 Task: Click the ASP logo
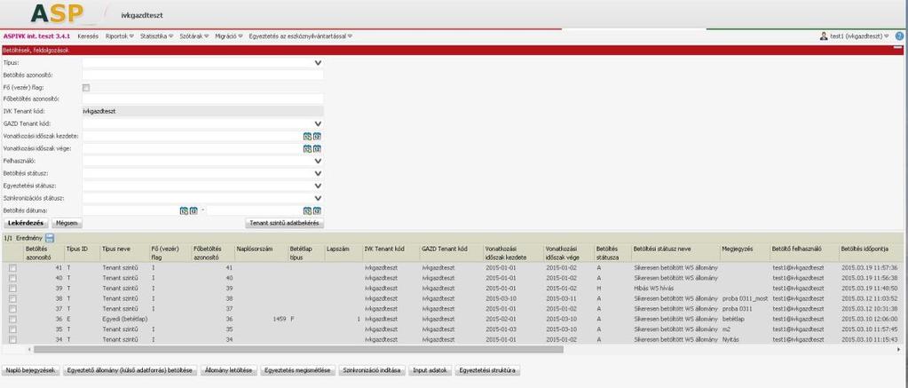click(57, 12)
